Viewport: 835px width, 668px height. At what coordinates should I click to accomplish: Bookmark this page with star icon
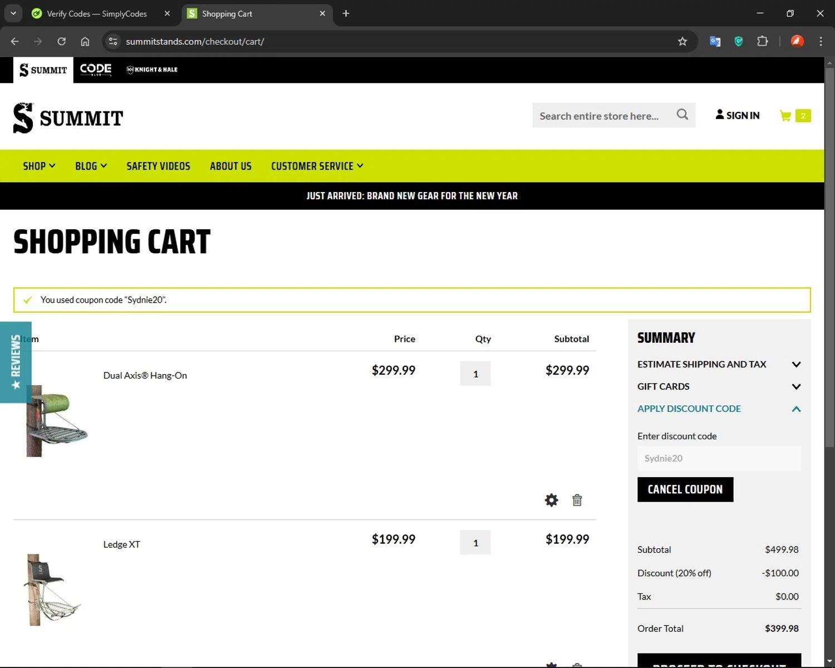coord(682,42)
